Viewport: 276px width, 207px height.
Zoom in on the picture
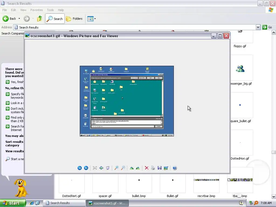coord(116,168)
